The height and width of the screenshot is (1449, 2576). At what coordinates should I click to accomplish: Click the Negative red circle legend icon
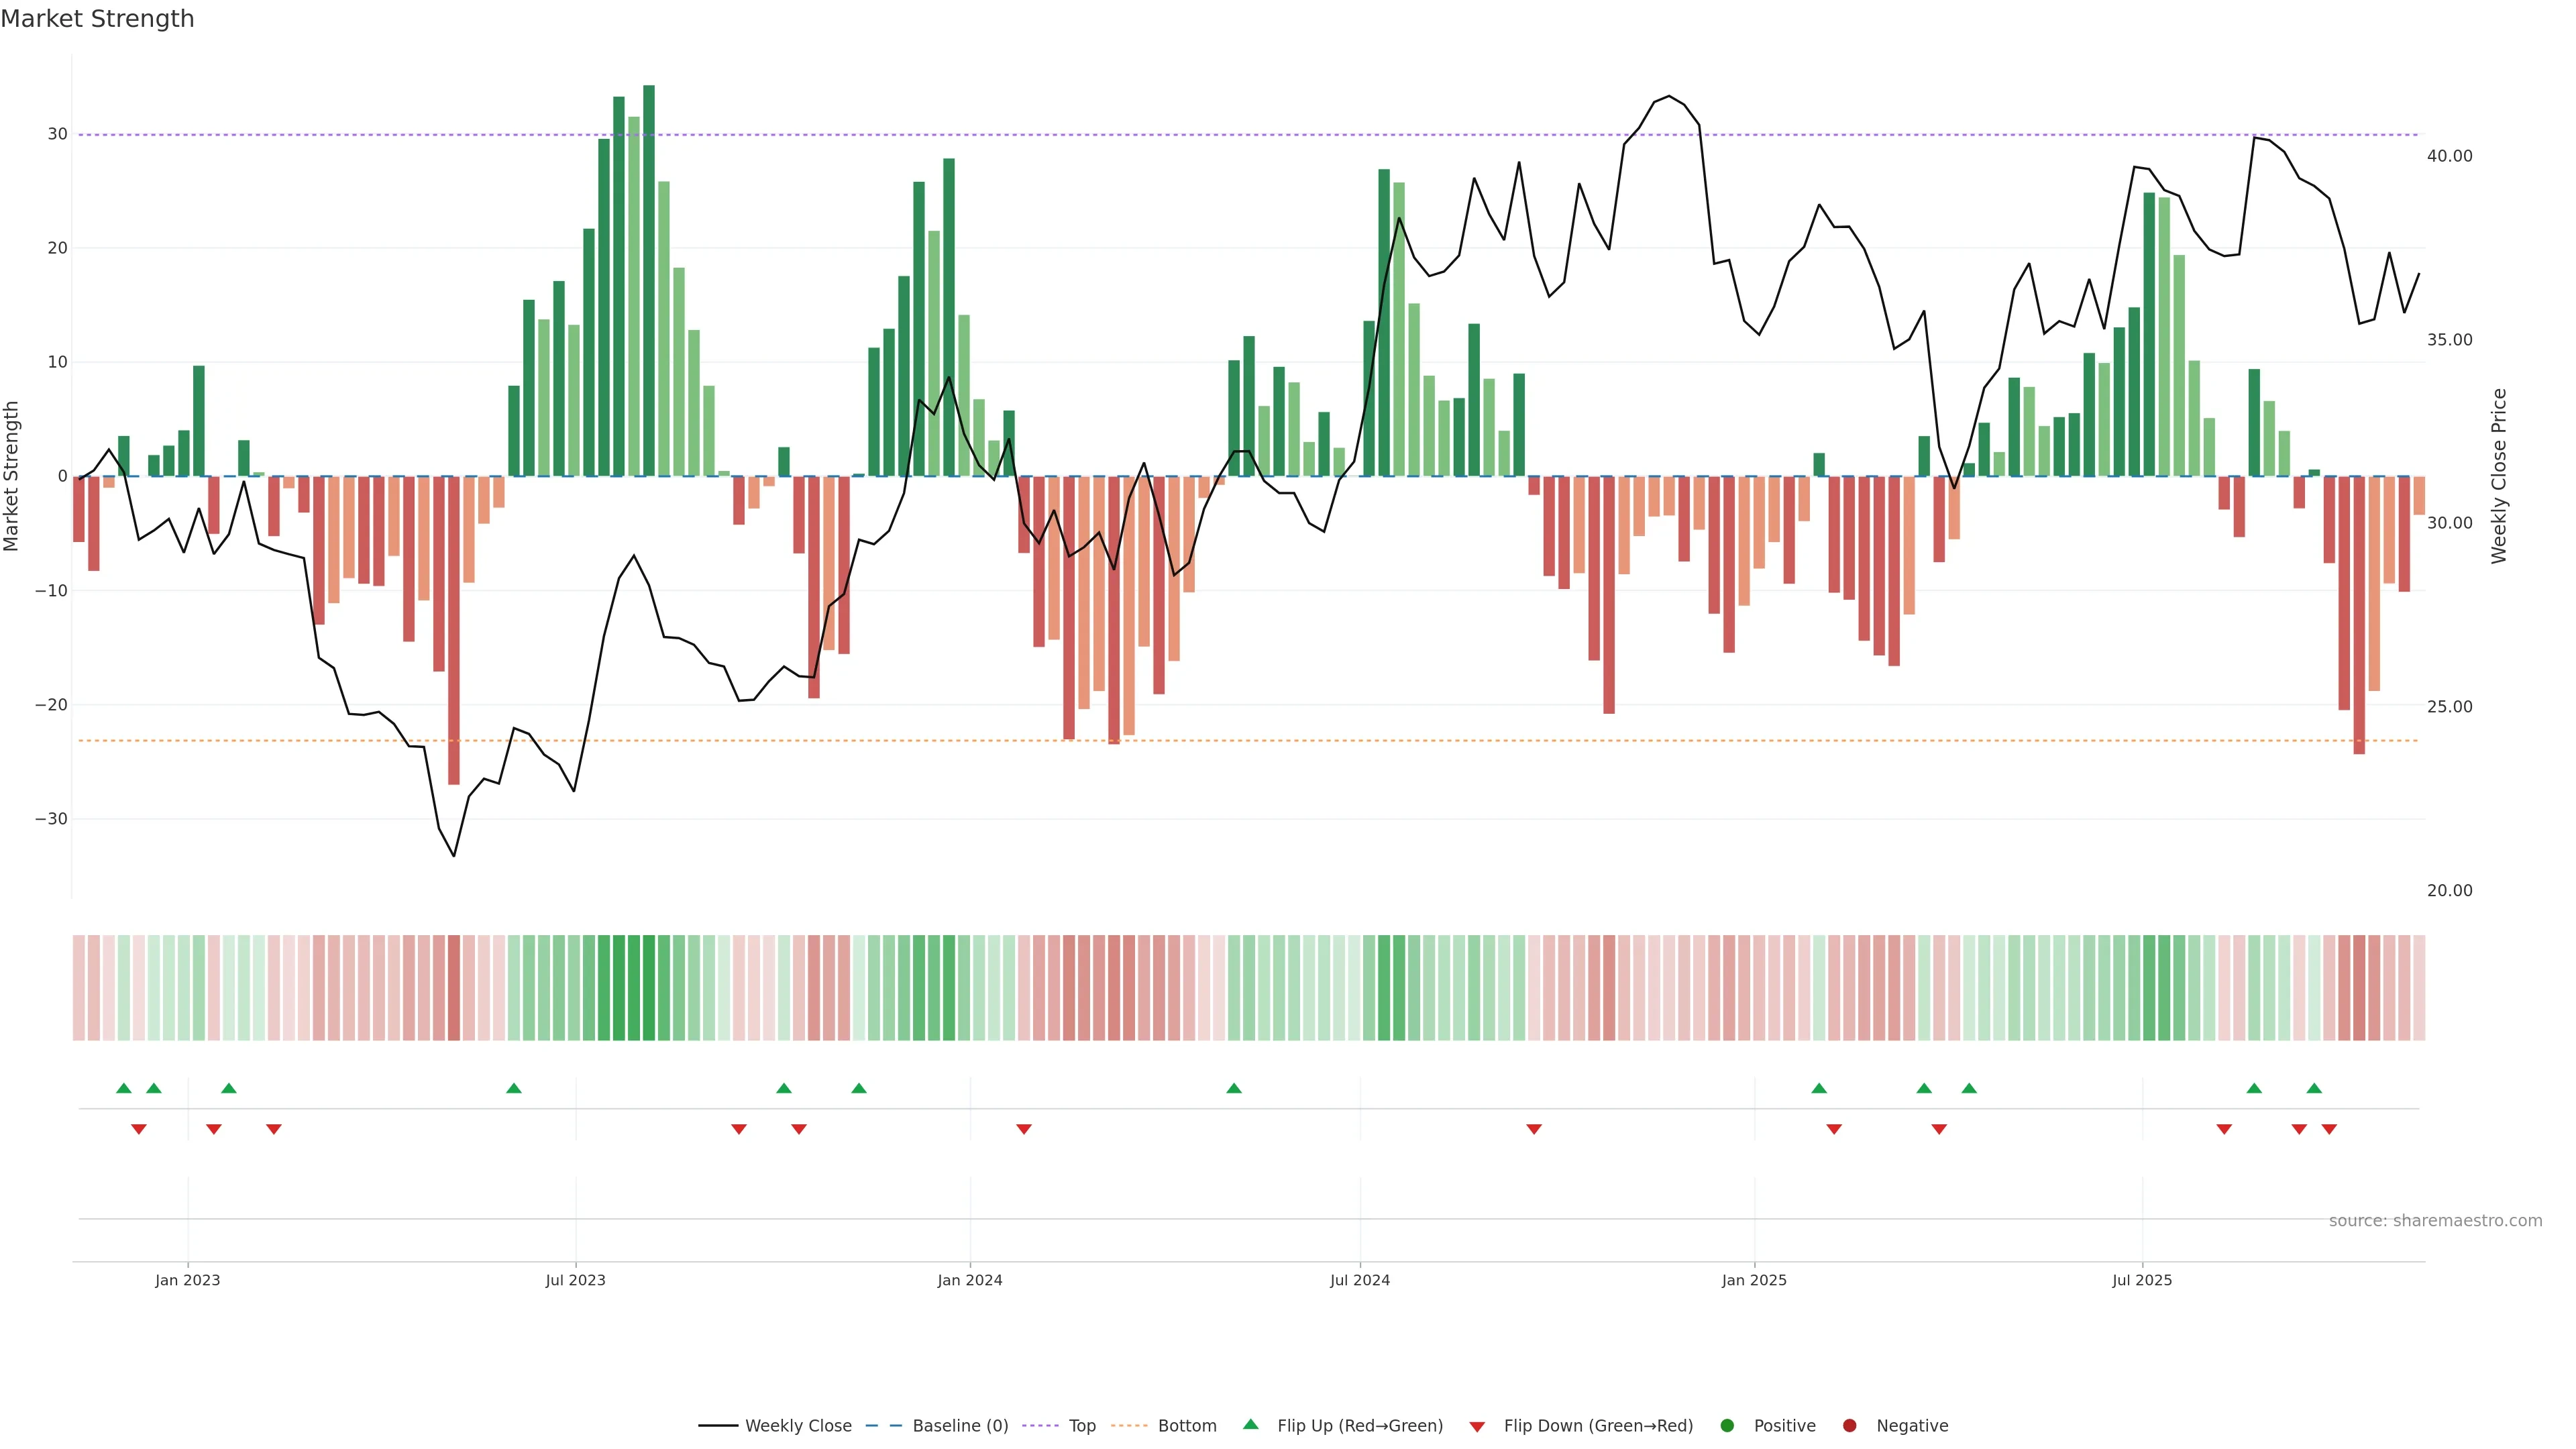(x=1849, y=1426)
